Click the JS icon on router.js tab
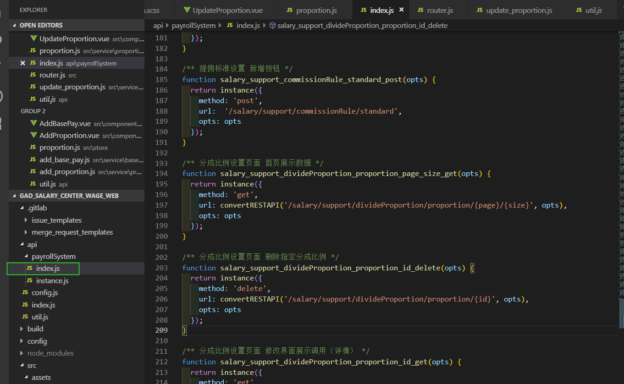The image size is (624, 384). 420,10
